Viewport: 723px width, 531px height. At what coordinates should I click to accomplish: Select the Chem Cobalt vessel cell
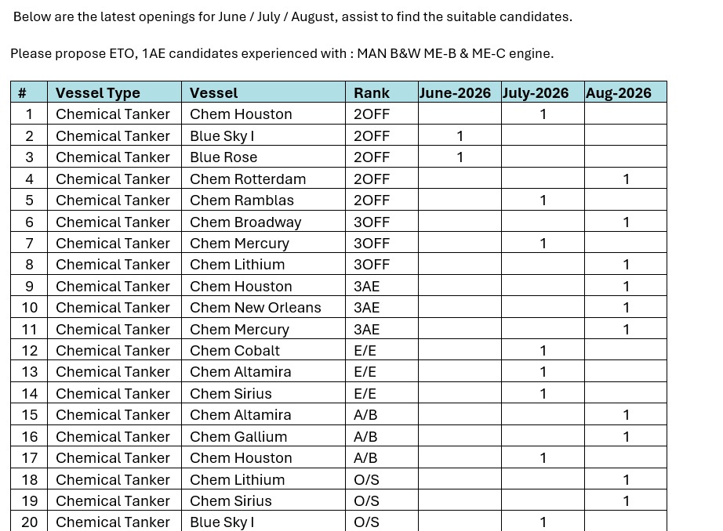click(263, 350)
